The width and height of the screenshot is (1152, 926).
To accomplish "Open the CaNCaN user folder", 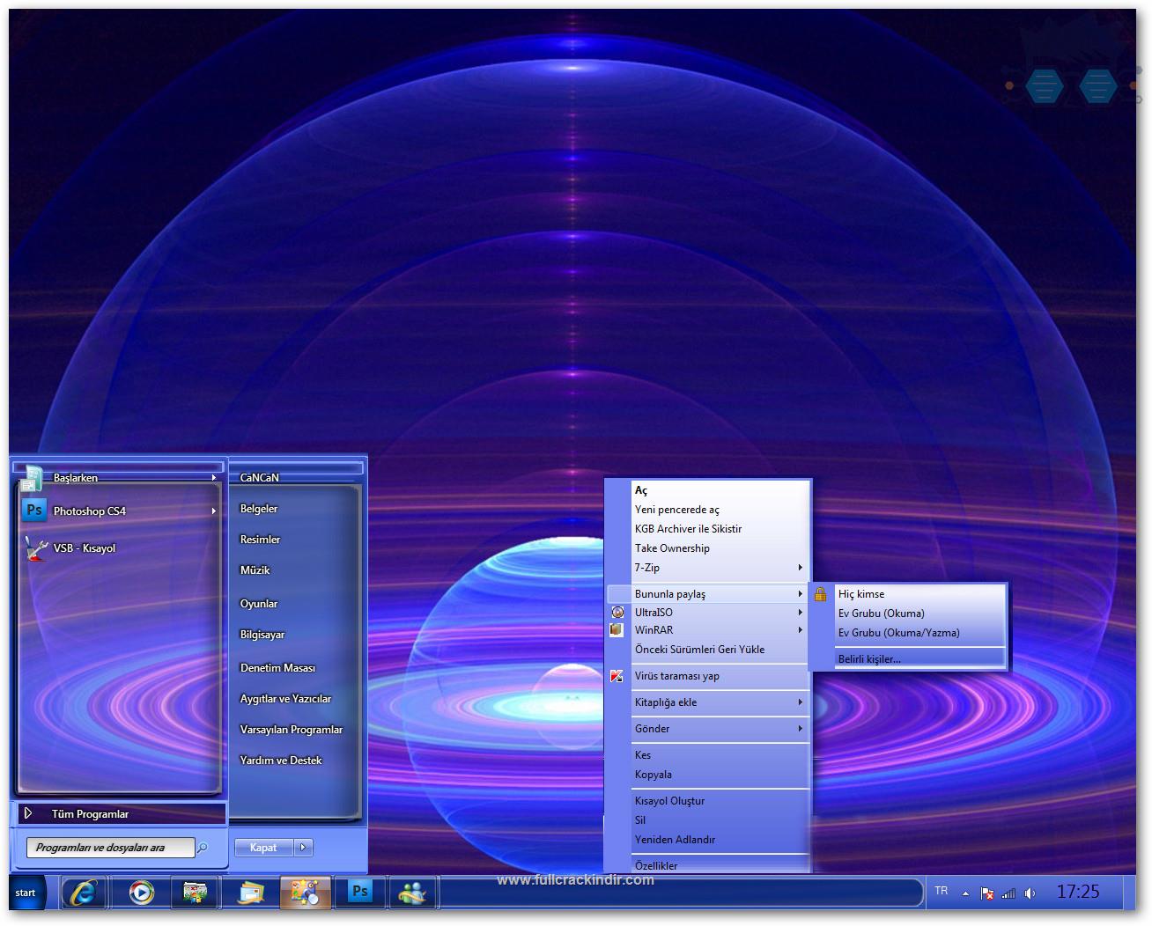I will tap(259, 478).
